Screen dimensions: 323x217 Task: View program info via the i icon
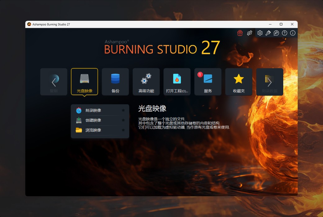pyautogui.click(x=293, y=33)
